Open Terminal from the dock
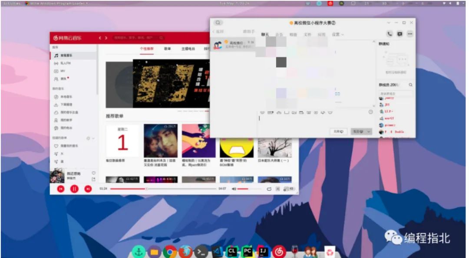Image resolution: width=469 pixels, height=258 pixels. click(201, 252)
